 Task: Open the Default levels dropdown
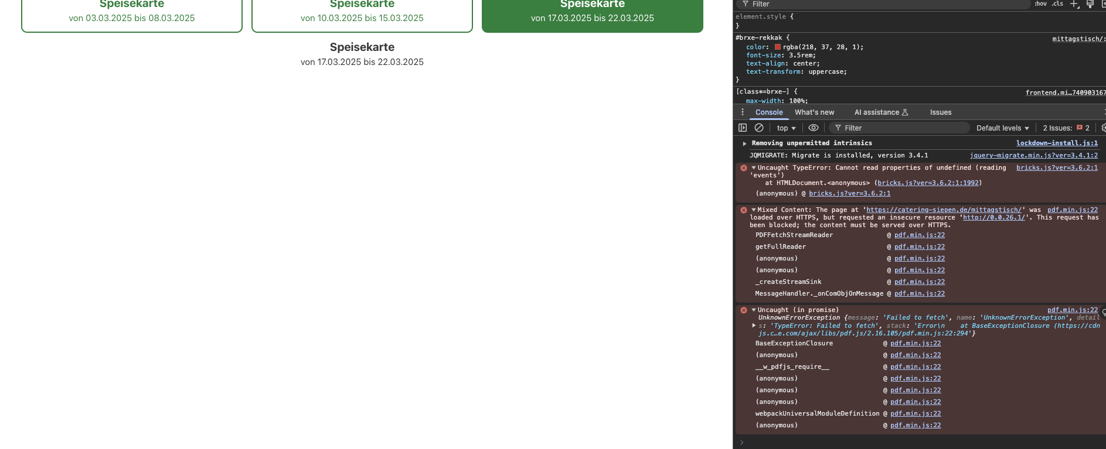1002,128
